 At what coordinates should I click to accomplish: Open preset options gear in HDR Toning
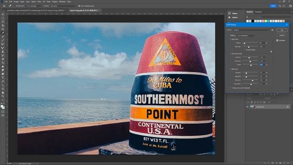272,30
